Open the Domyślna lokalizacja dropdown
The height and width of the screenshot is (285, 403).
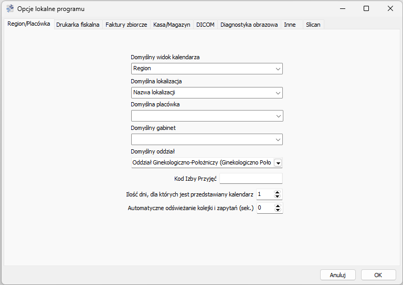tap(278, 93)
